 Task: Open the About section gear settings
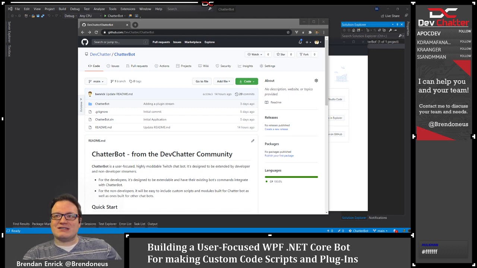tap(316, 80)
